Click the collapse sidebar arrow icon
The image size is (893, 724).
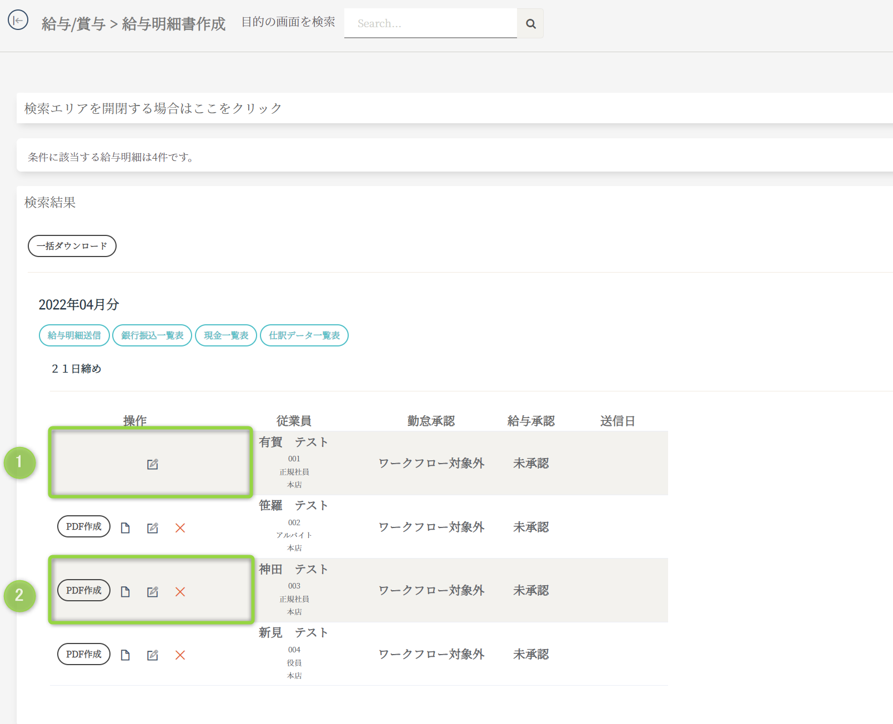point(18,21)
